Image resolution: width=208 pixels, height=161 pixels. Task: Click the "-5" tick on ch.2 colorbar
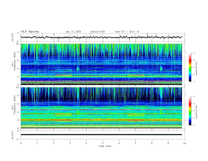point(194,111)
